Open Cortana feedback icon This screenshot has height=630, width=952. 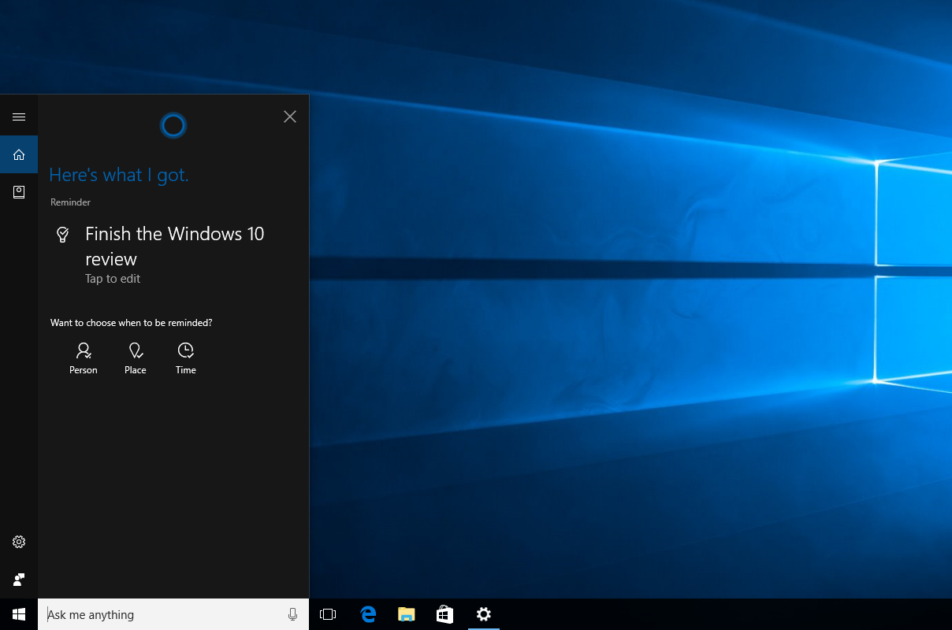(x=19, y=580)
